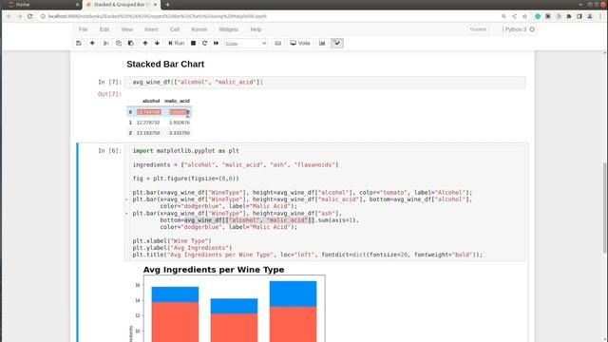Open the browser zoom magnifier icon
Screen dimensions: 608x342
pos(503,16)
